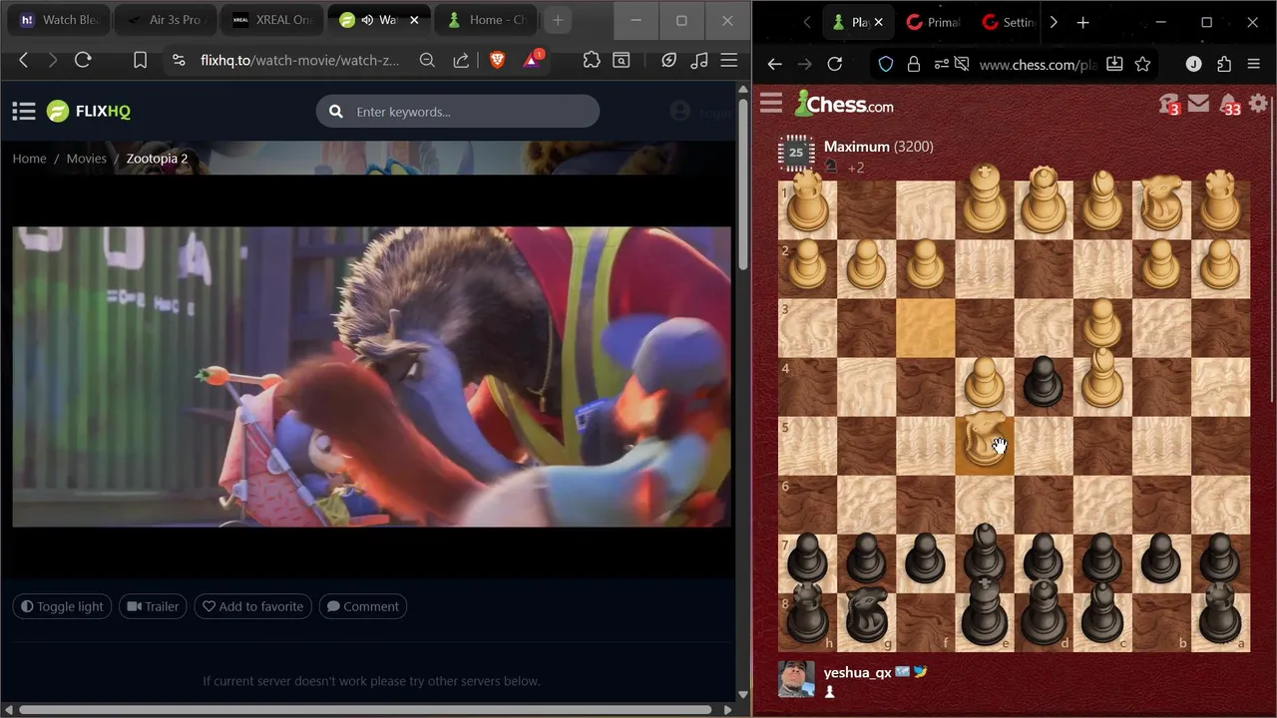Switch to the Air 3s Pro tab
The width and height of the screenshot is (1277, 718).
coord(166,20)
